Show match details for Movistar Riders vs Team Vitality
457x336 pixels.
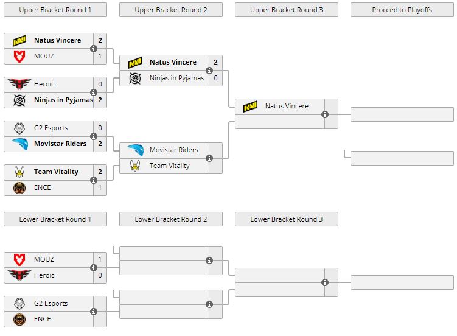[209, 158]
